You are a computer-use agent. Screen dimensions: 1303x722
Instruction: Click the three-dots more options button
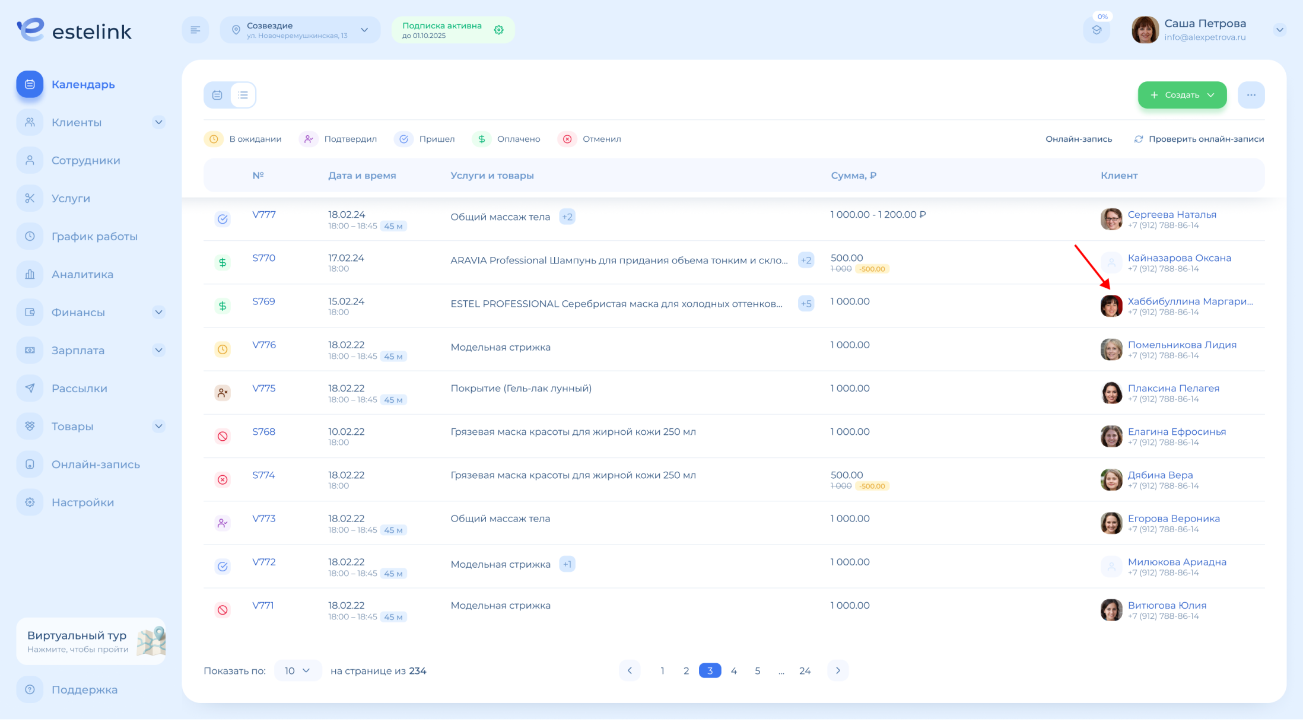(x=1251, y=95)
